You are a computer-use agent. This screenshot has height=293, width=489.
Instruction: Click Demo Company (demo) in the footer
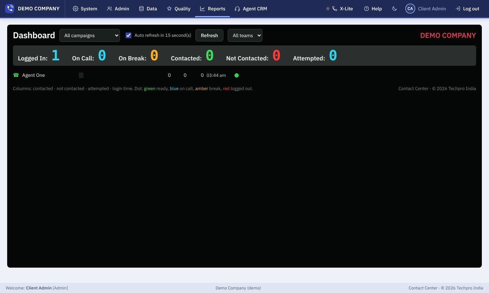(x=238, y=288)
